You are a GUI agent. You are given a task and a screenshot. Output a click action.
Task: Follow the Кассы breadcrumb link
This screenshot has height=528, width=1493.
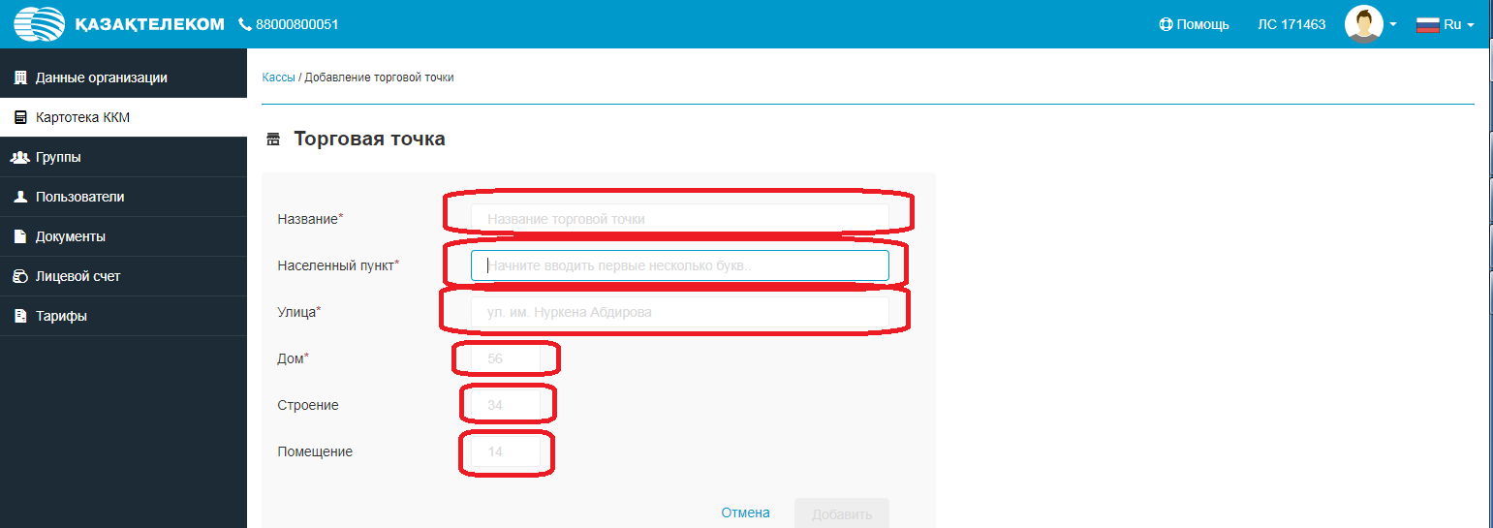[x=278, y=78]
